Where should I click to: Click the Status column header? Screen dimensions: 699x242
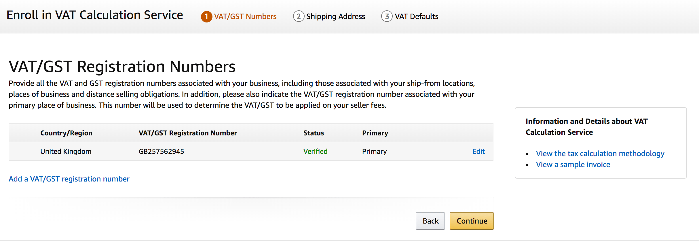(x=314, y=133)
